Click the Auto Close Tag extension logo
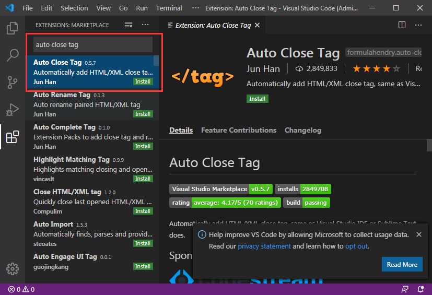 pos(203,77)
